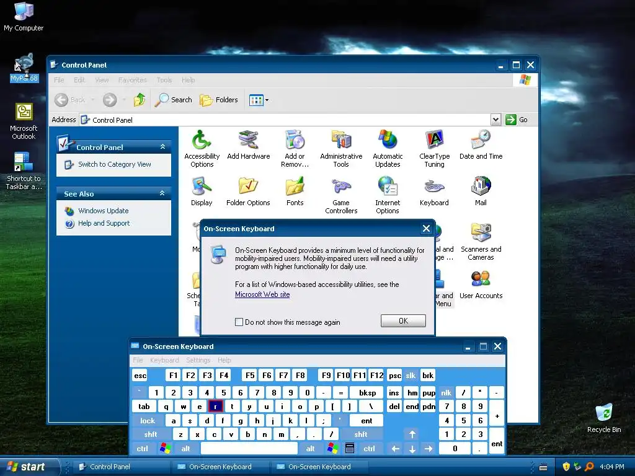Screen dimensions: 635x476
Task: Click the esc key on on-screen keyboard
Action: tap(140, 375)
